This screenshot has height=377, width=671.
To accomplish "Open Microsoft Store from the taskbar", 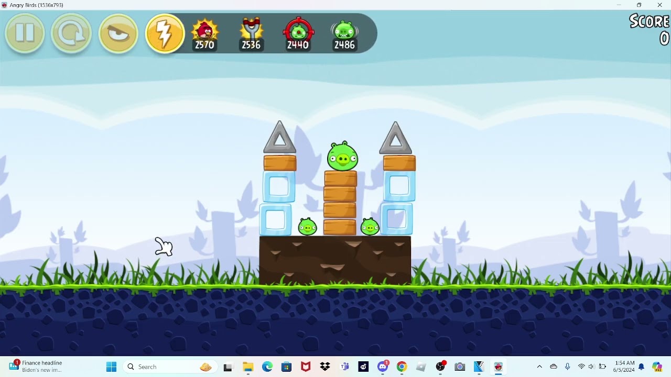I will pos(286,367).
